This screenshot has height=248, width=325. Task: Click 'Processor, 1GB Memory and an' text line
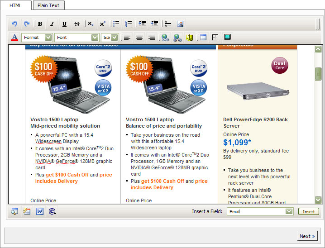click(166, 162)
